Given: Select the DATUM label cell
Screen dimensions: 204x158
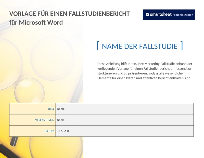Looking at the screenshot, I should pos(33,131).
